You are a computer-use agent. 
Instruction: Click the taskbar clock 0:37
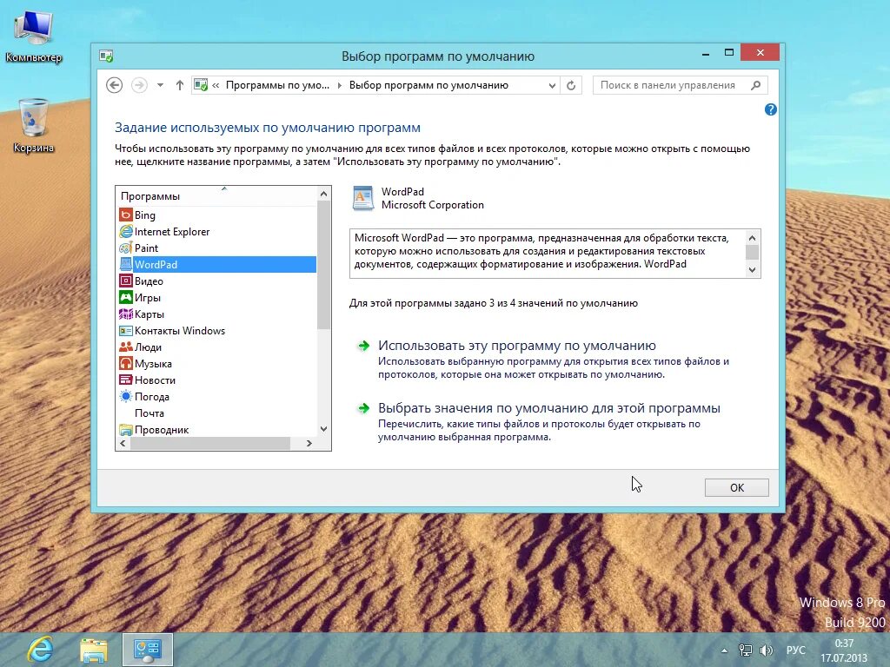pyautogui.click(x=844, y=644)
